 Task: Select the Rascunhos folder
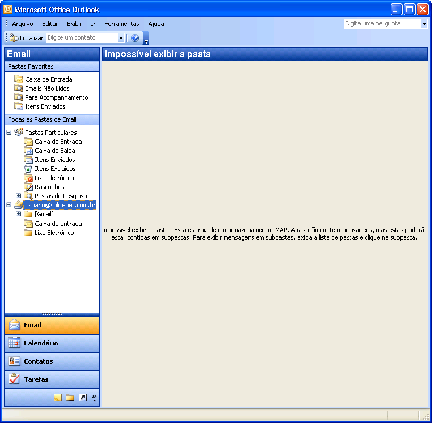click(49, 187)
